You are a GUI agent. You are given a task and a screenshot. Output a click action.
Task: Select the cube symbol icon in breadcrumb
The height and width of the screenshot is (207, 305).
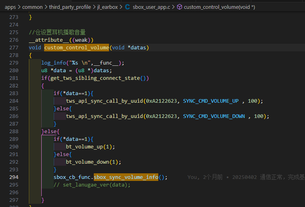point(180,7)
